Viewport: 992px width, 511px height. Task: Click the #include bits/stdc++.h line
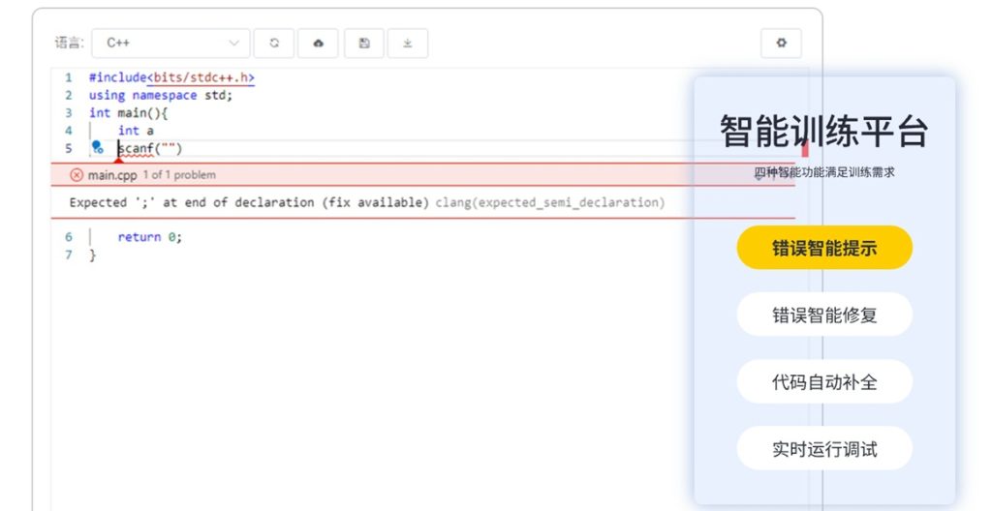[171, 77]
